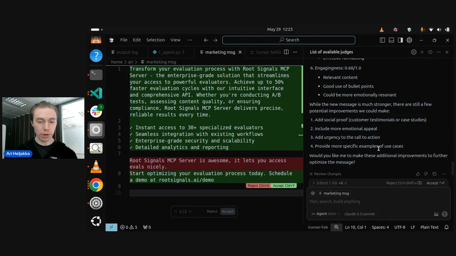Image resolution: width=456 pixels, height=256 pixels.
Task: Reject the inline diff with Ctrl+N button
Action: (x=258, y=186)
